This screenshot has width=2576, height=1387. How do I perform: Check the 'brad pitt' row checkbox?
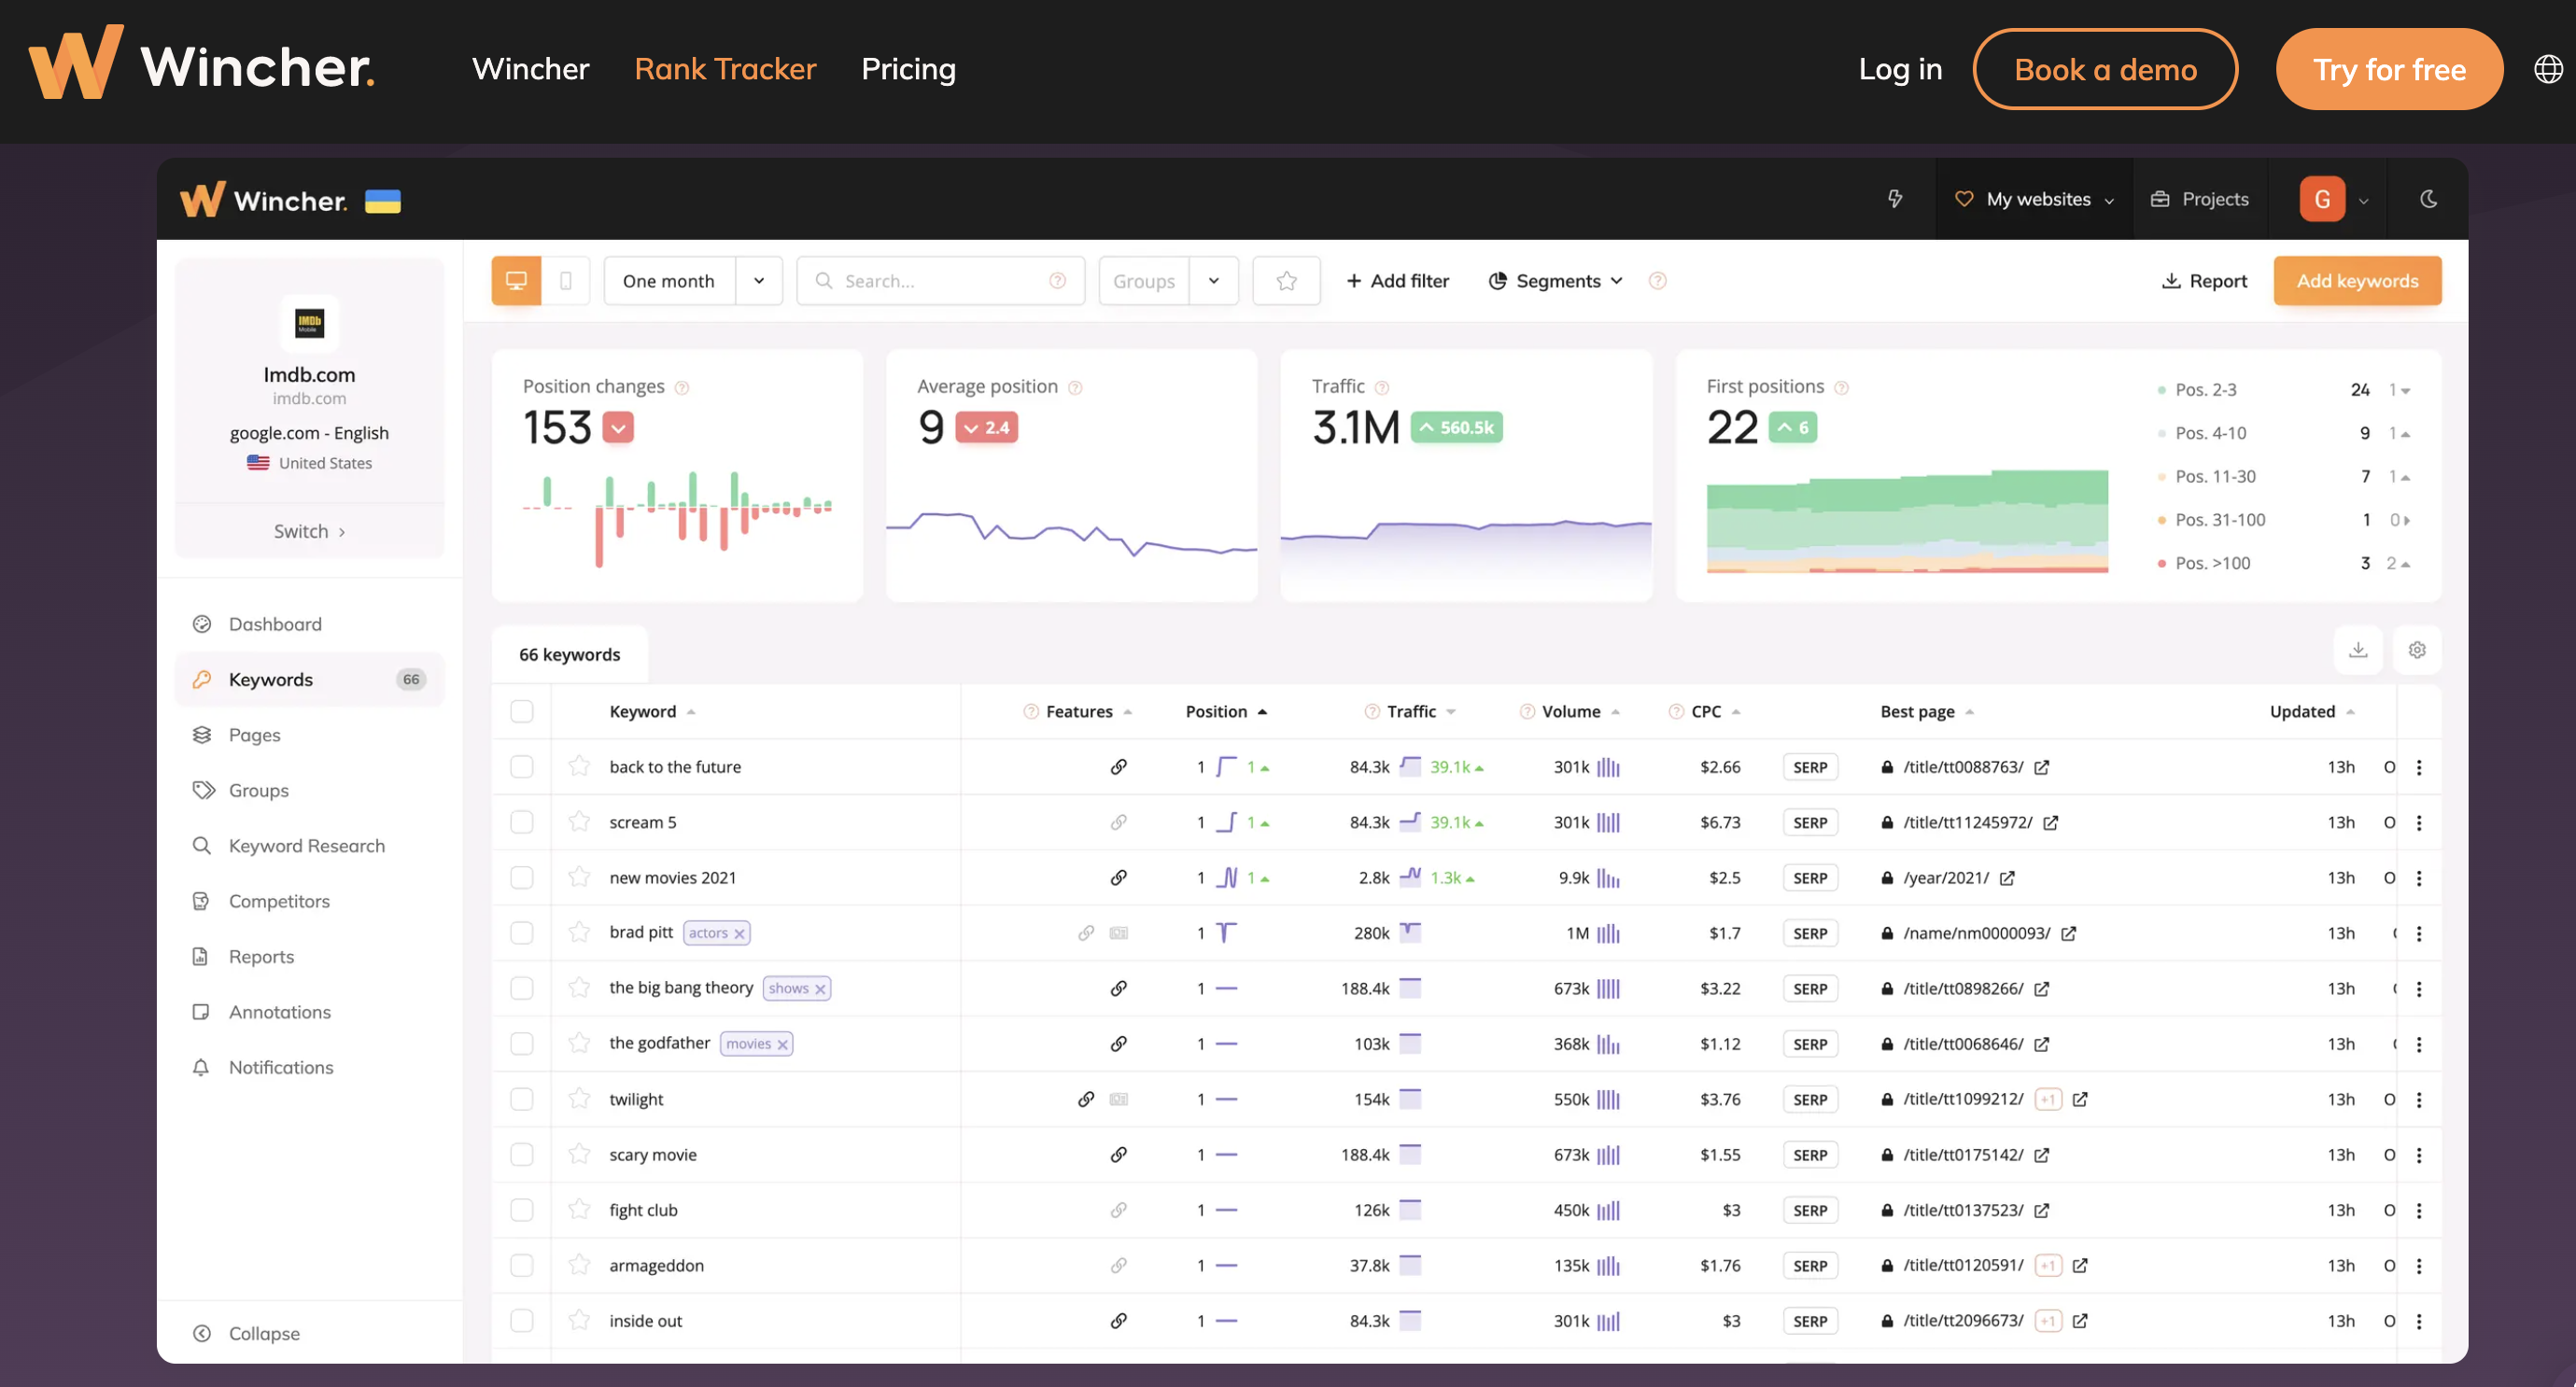pos(522,933)
